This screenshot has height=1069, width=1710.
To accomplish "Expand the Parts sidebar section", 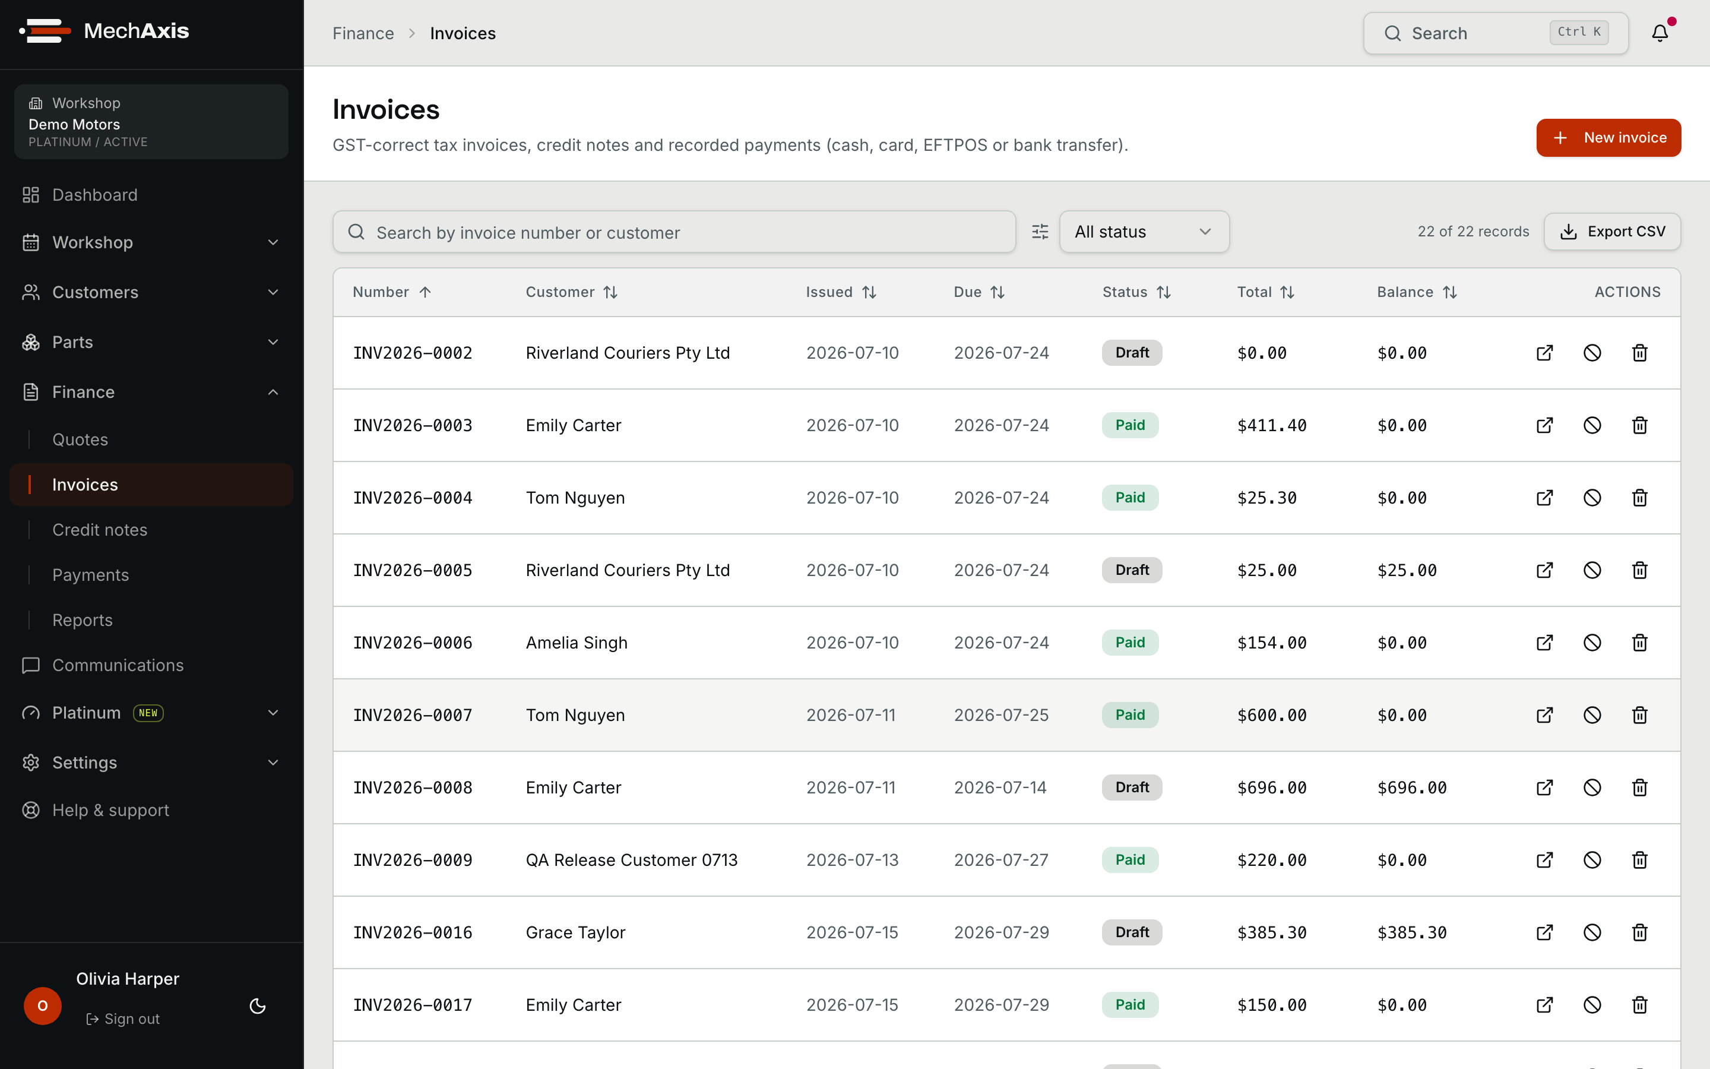I will click(x=151, y=342).
